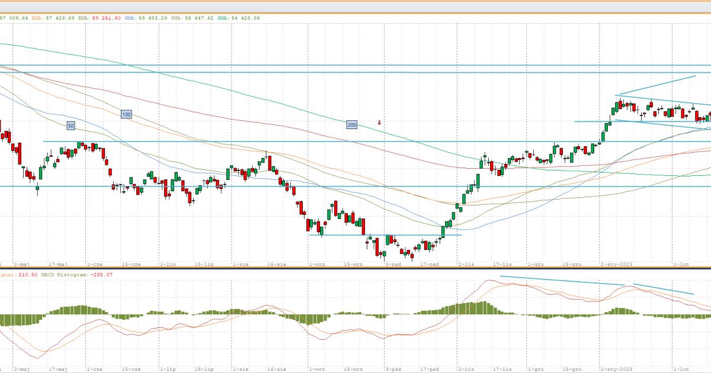Select the 3-paź date on price chart axis
This screenshot has width=711, height=373.
click(393, 265)
